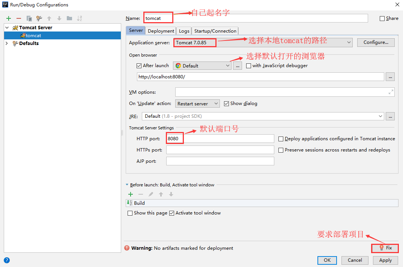Open Application server dropdown
The image size is (403, 267).
(263, 42)
